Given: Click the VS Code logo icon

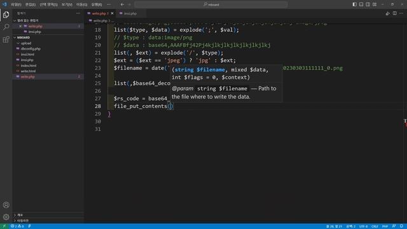Looking at the screenshot, I should point(4,4).
